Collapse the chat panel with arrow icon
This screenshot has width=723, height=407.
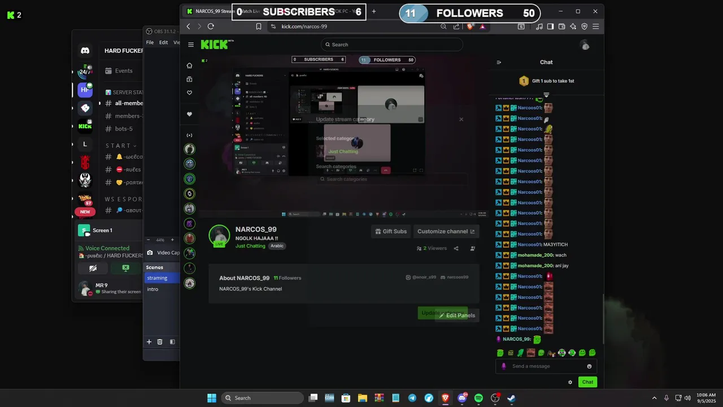point(499,62)
